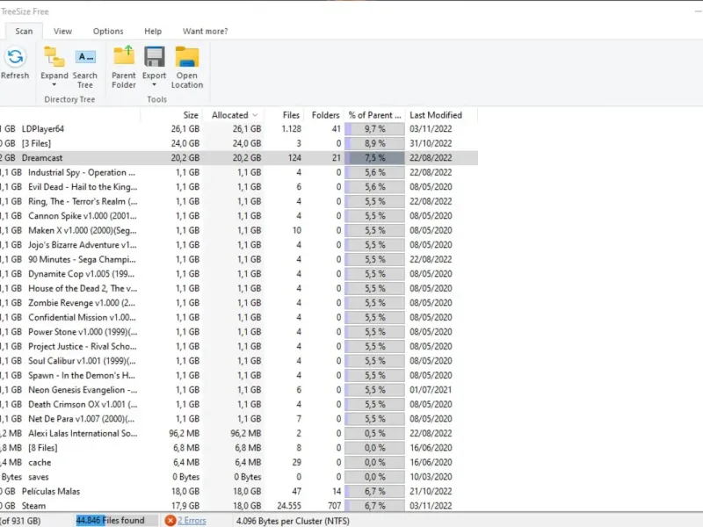
Task: Toggle sort arrow on Allocated column
Action: coord(255,115)
